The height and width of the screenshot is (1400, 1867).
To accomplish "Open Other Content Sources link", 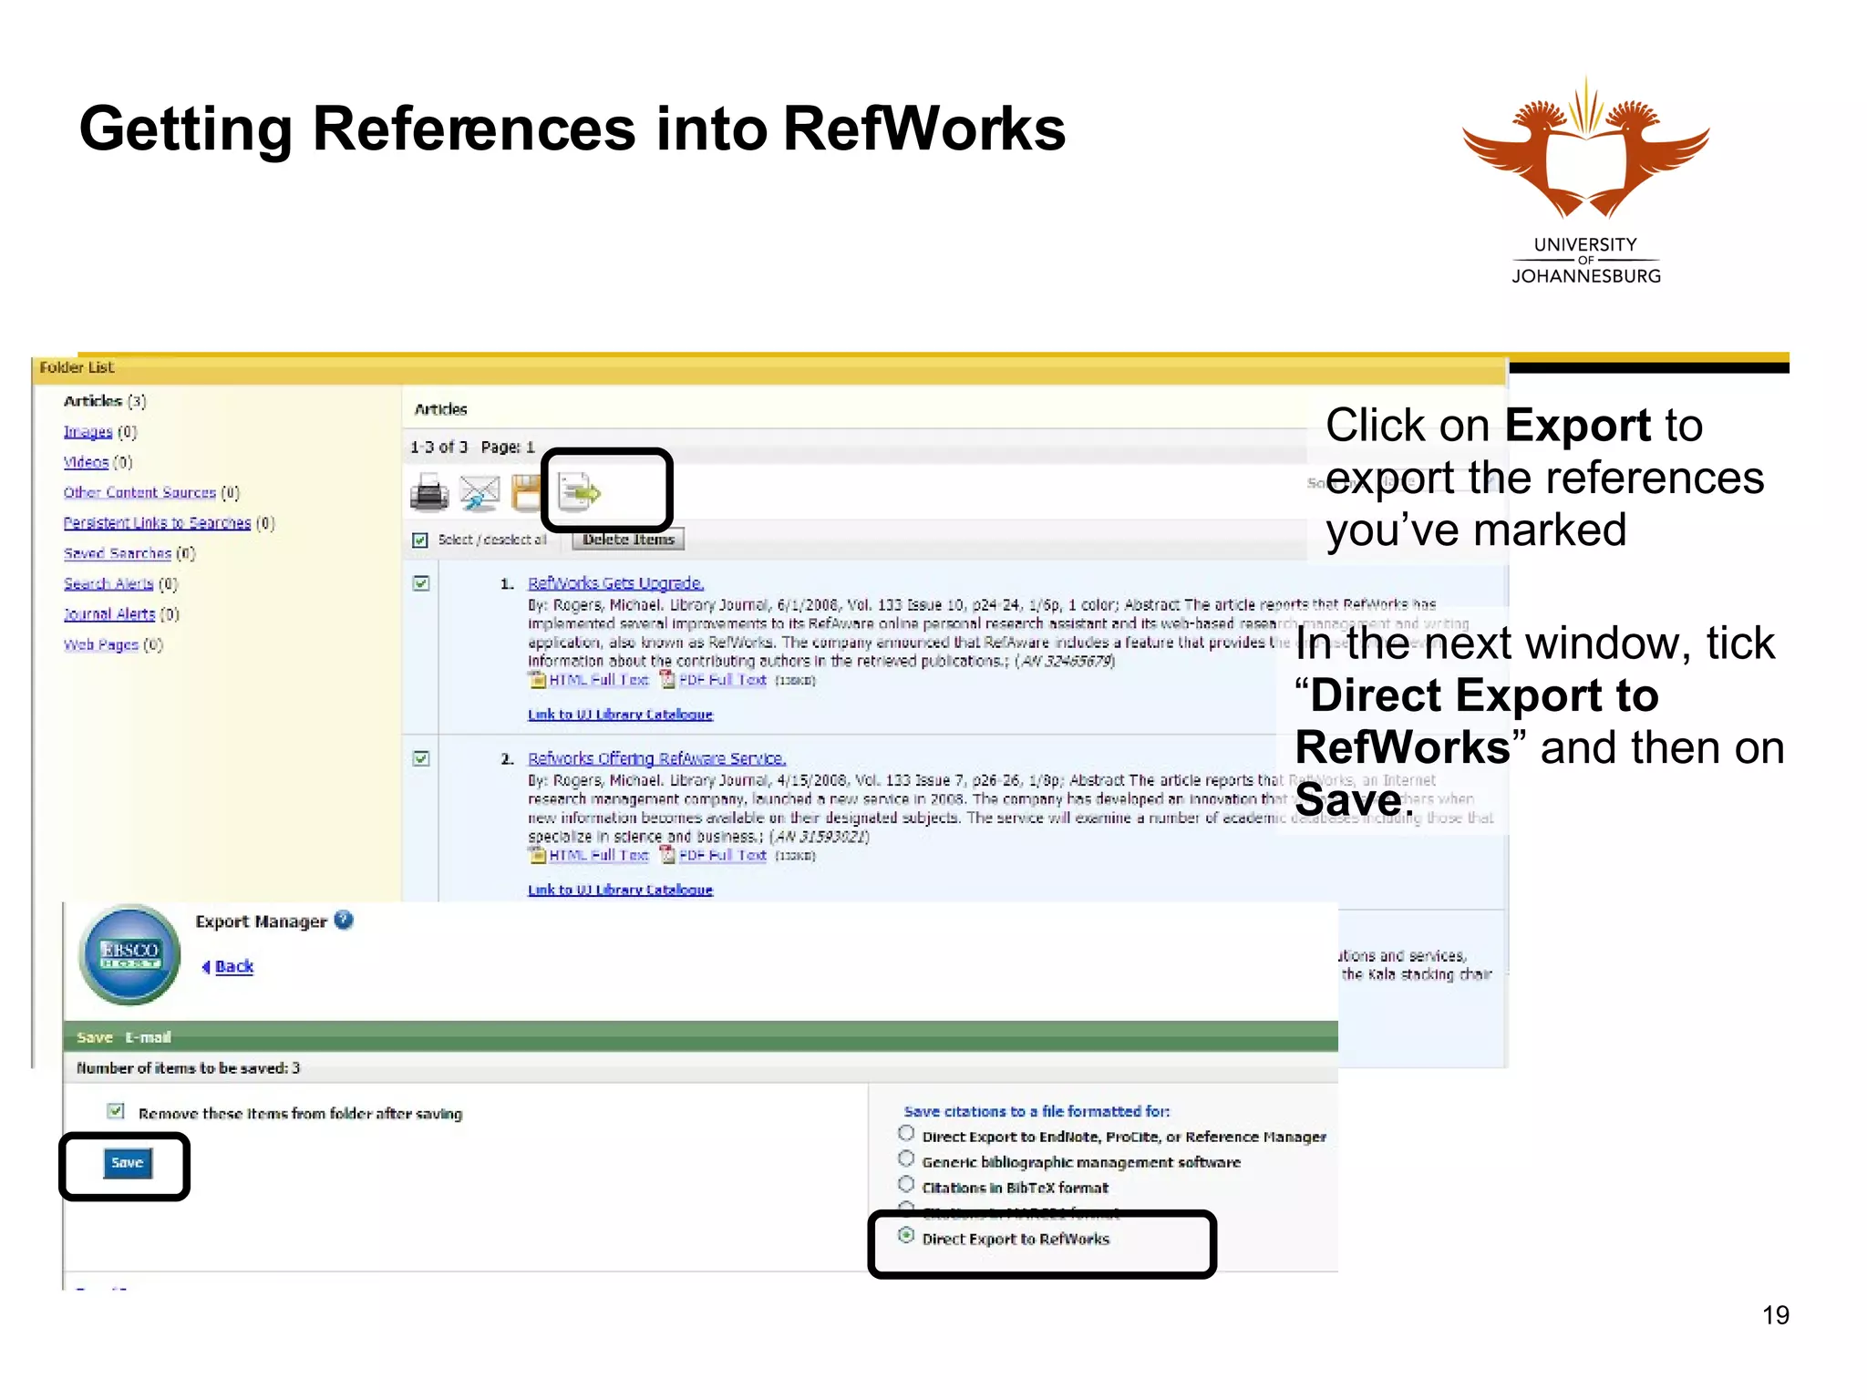I will [x=139, y=493].
